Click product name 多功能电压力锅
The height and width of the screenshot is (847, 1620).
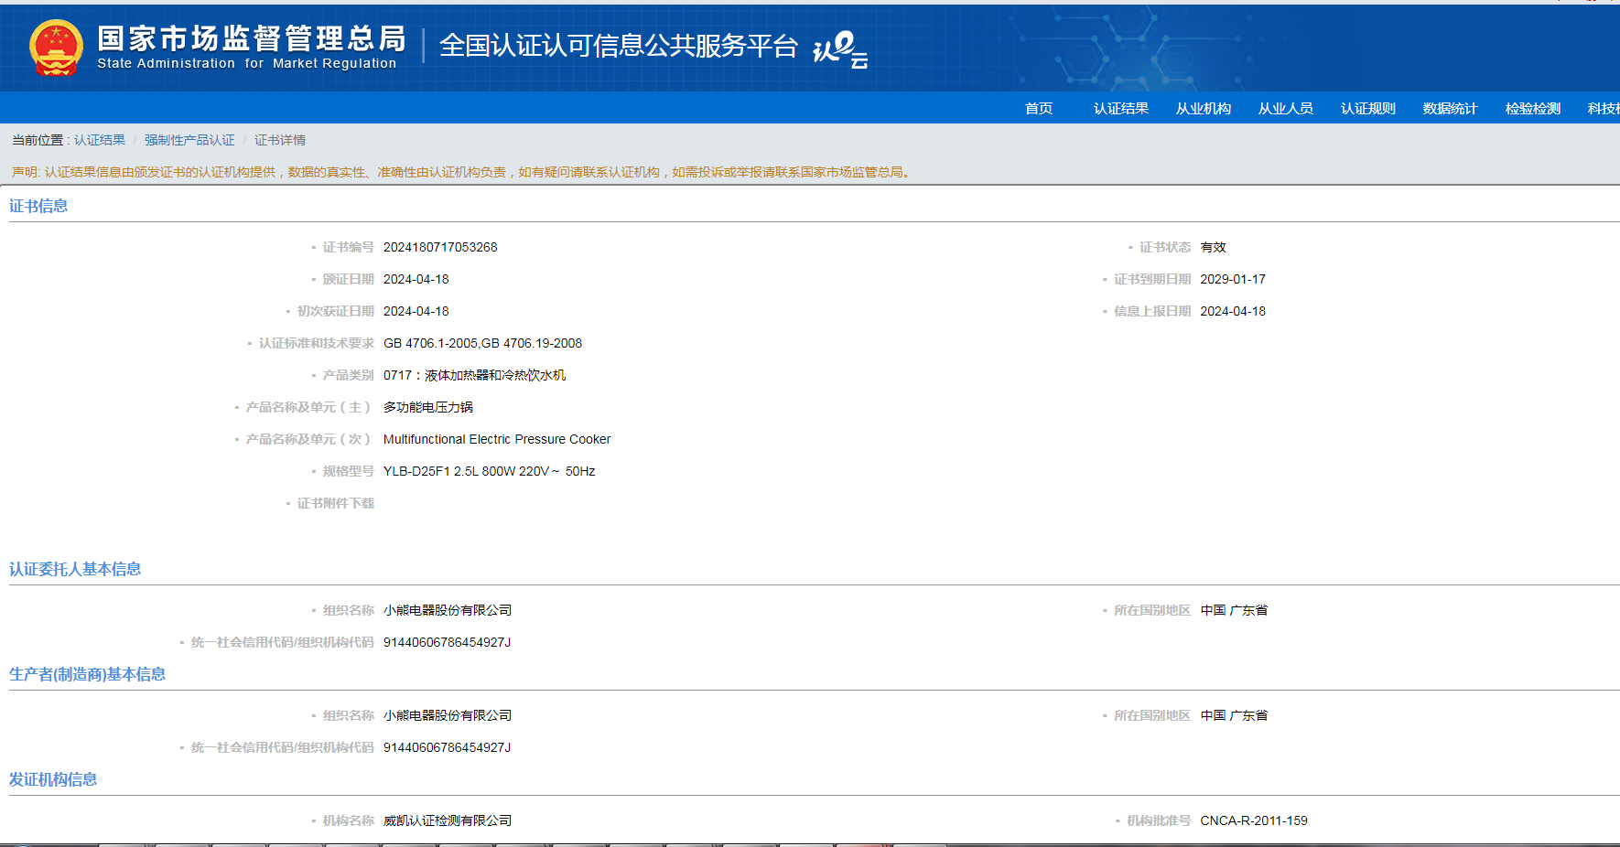pyautogui.click(x=428, y=407)
